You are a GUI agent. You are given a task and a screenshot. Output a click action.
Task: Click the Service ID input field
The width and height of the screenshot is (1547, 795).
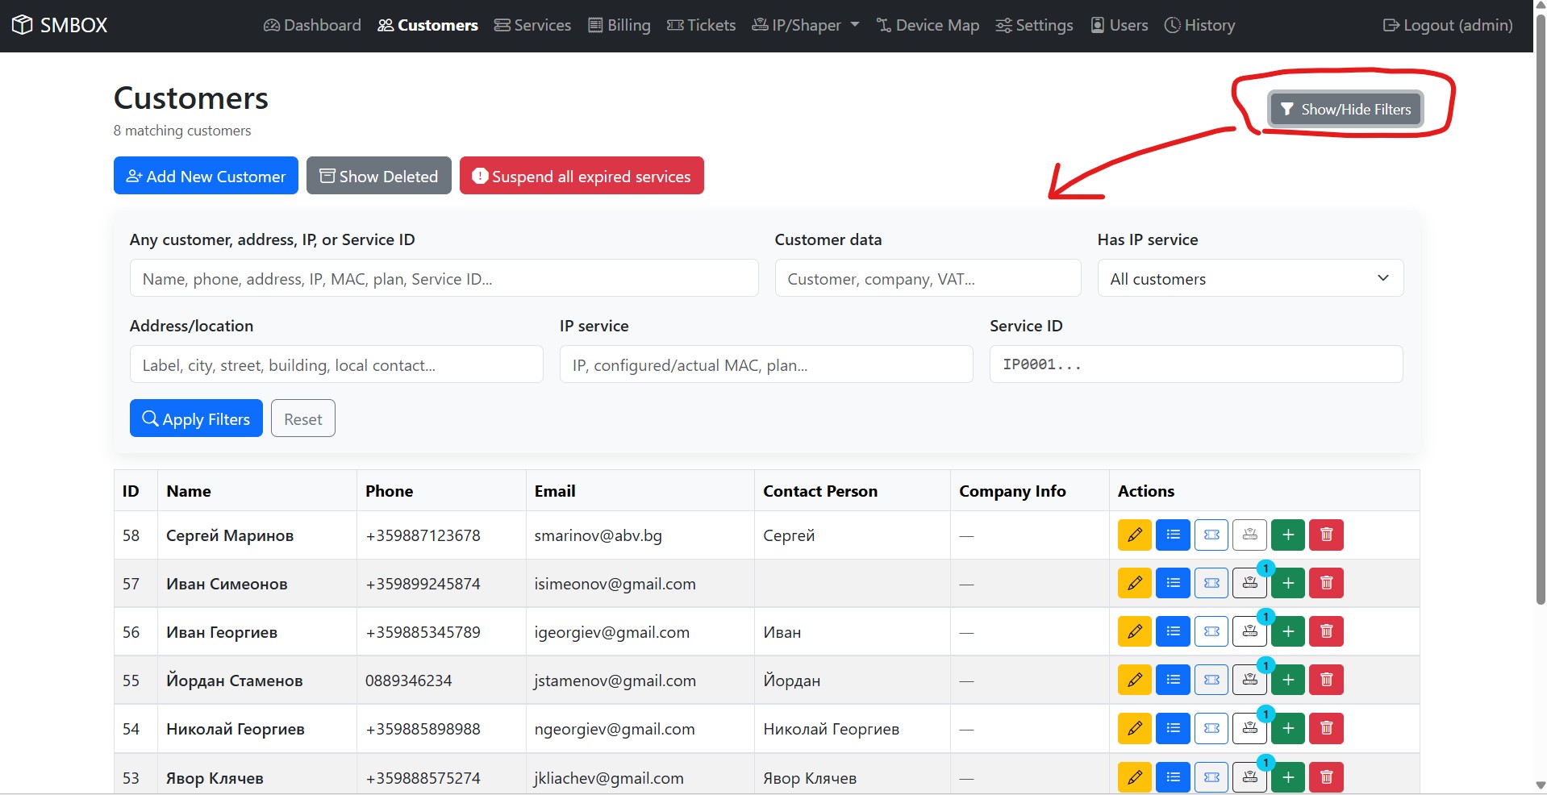1196,364
